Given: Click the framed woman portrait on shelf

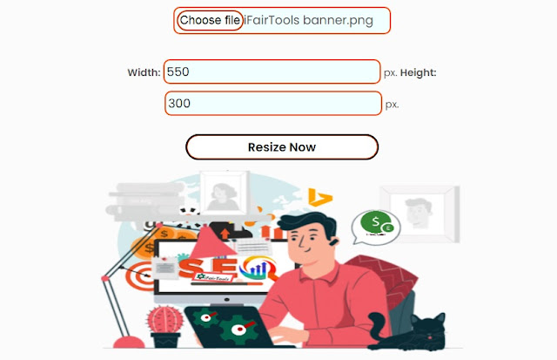Looking at the screenshot, I should (224, 193).
